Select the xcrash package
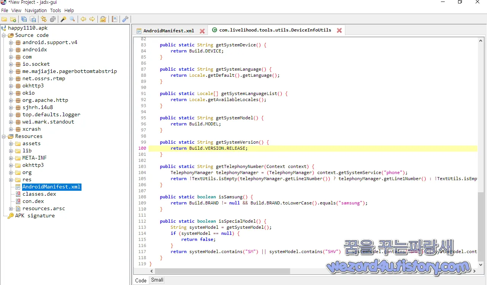487x285 pixels. pos(32,129)
